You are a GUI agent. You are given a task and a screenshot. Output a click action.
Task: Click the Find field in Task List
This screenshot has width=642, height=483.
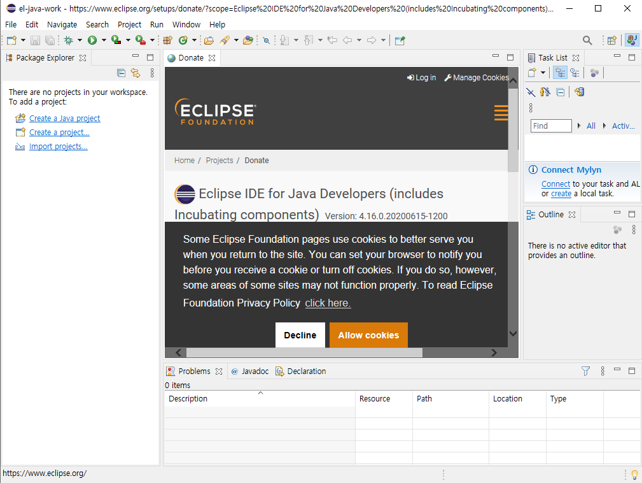click(551, 126)
